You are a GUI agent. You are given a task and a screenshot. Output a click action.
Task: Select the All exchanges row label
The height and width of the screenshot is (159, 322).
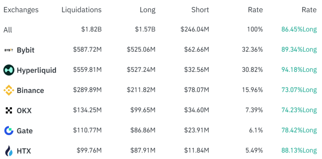pos(8,30)
